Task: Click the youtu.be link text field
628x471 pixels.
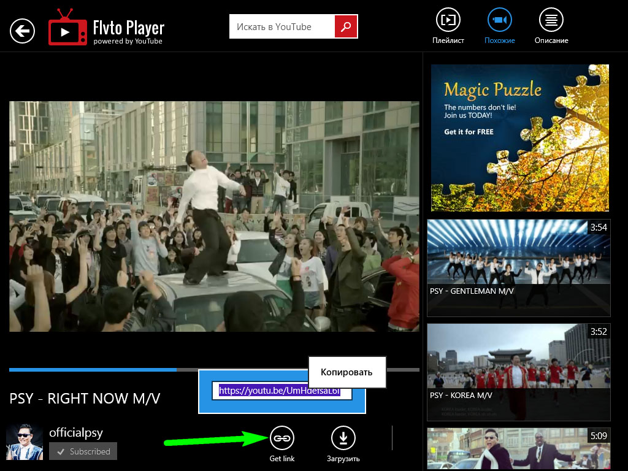Action: tap(281, 391)
